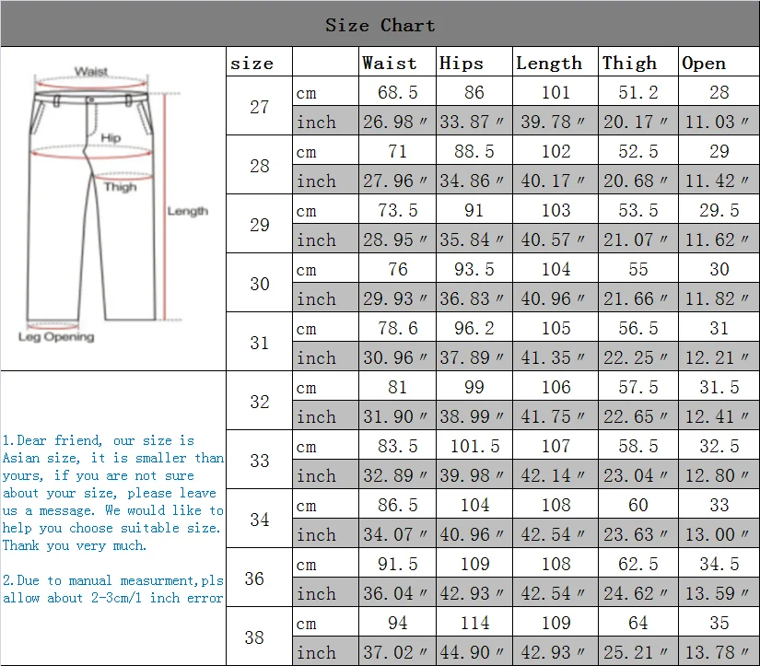Click waist value 37.02 inch
Viewport: 760px width, 666px height.
(x=395, y=652)
